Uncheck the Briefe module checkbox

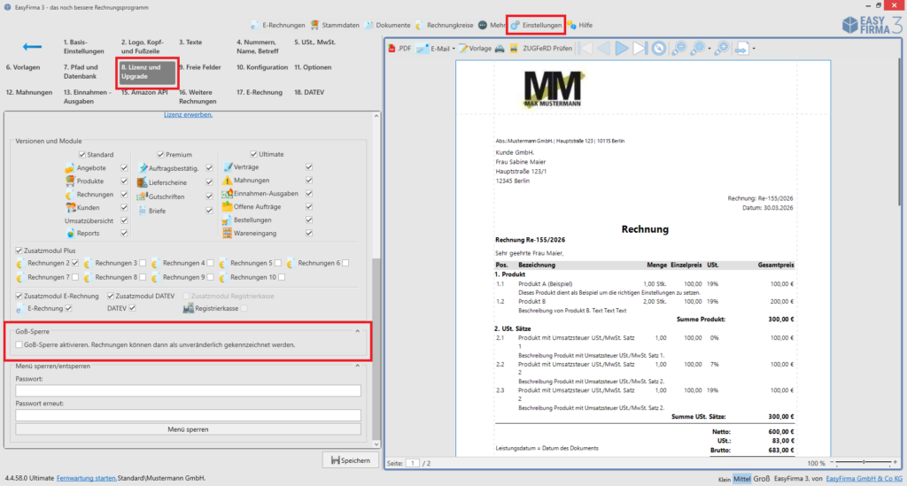click(209, 211)
